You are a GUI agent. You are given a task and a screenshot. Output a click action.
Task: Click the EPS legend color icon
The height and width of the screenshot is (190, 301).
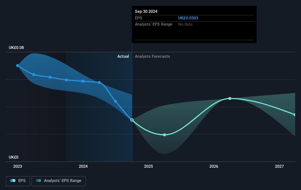click(x=13, y=180)
